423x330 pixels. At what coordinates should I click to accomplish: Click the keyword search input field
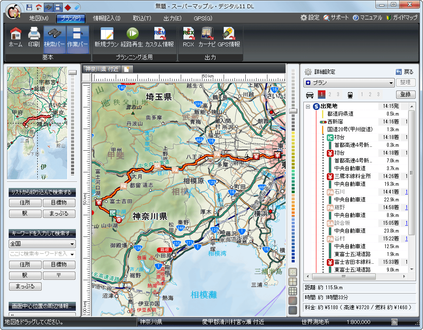coord(39,254)
